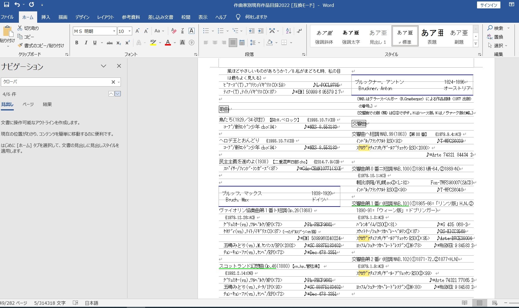Viewport: 519px width, 308px height.
Task: Switch to ページ tab in navigation pane
Action: (28, 104)
